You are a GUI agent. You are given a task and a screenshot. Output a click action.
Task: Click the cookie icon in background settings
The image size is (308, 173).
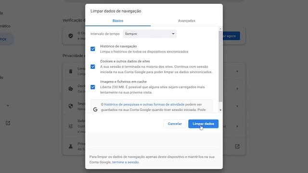click(x=71, y=88)
